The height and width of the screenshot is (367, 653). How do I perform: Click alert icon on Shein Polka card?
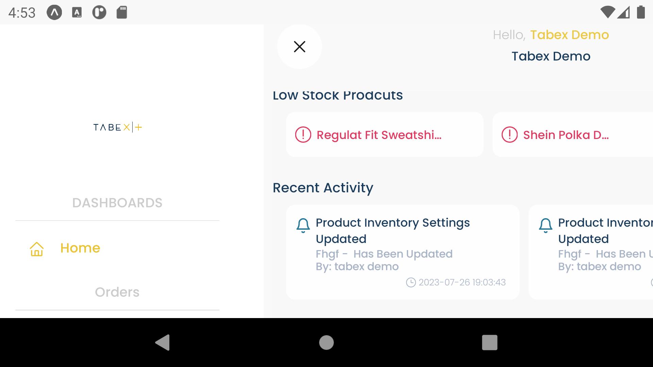(509, 135)
